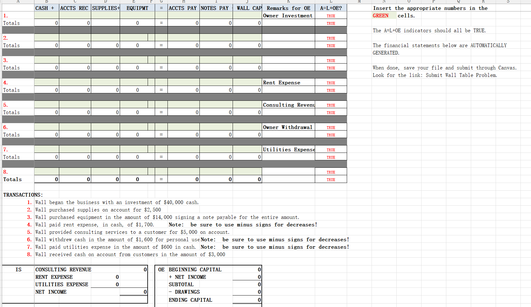
Task: Select the ACCTS REC column header
Action: point(74,8)
